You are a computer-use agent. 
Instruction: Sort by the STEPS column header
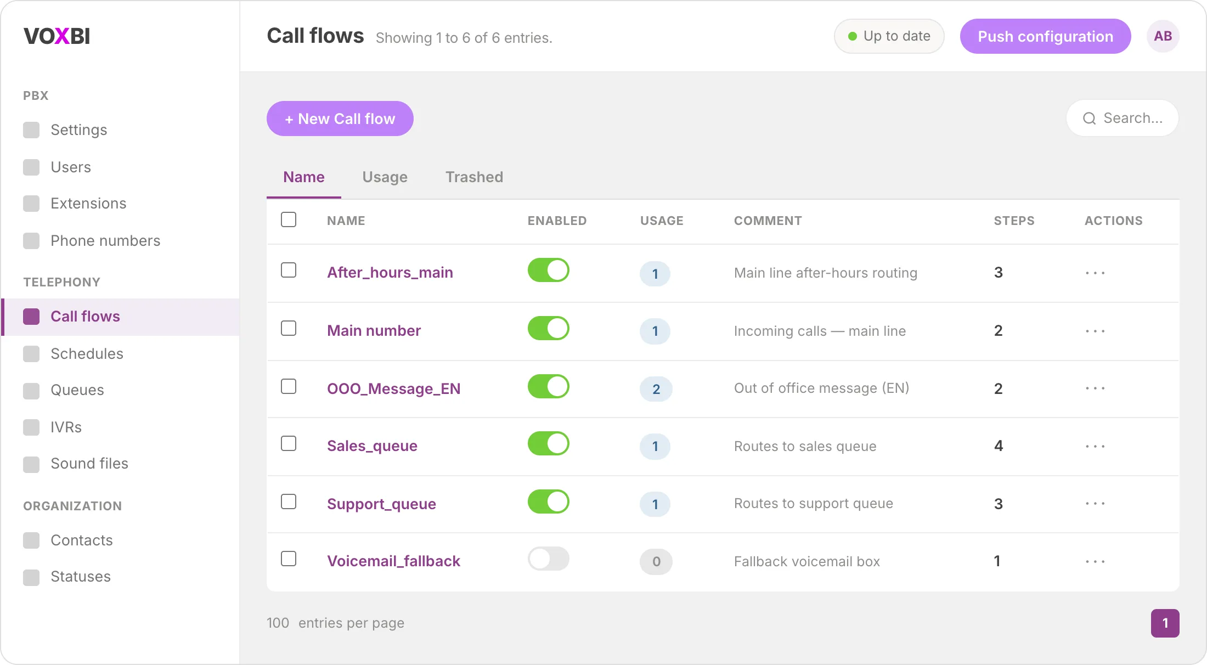pyautogui.click(x=1014, y=221)
